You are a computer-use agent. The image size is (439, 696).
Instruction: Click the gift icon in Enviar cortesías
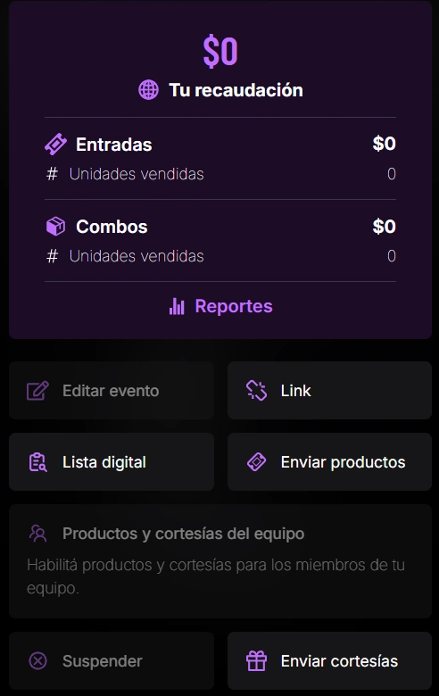tap(257, 661)
